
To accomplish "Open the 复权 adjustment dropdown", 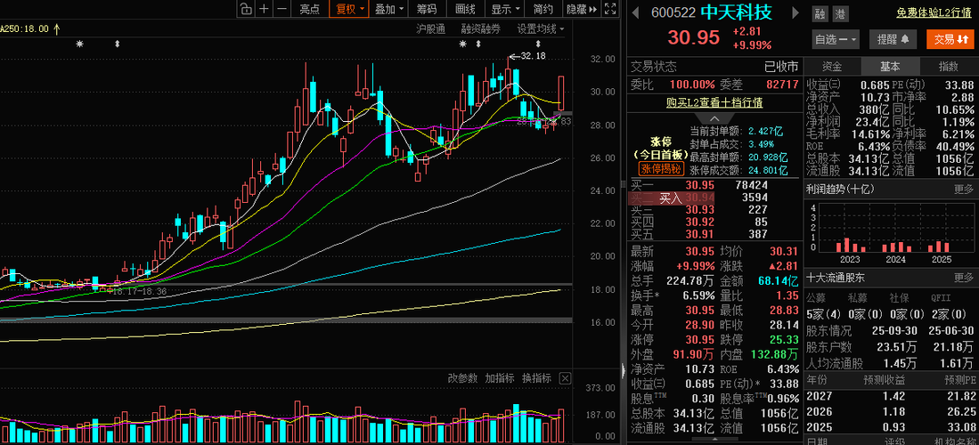I will click(349, 9).
